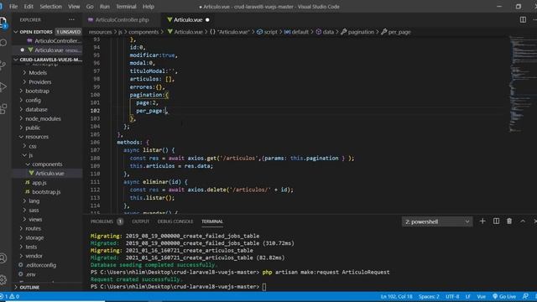This screenshot has height=302, width=537.
Task: Split the terminal panel
Action: click(x=496, y=221)
